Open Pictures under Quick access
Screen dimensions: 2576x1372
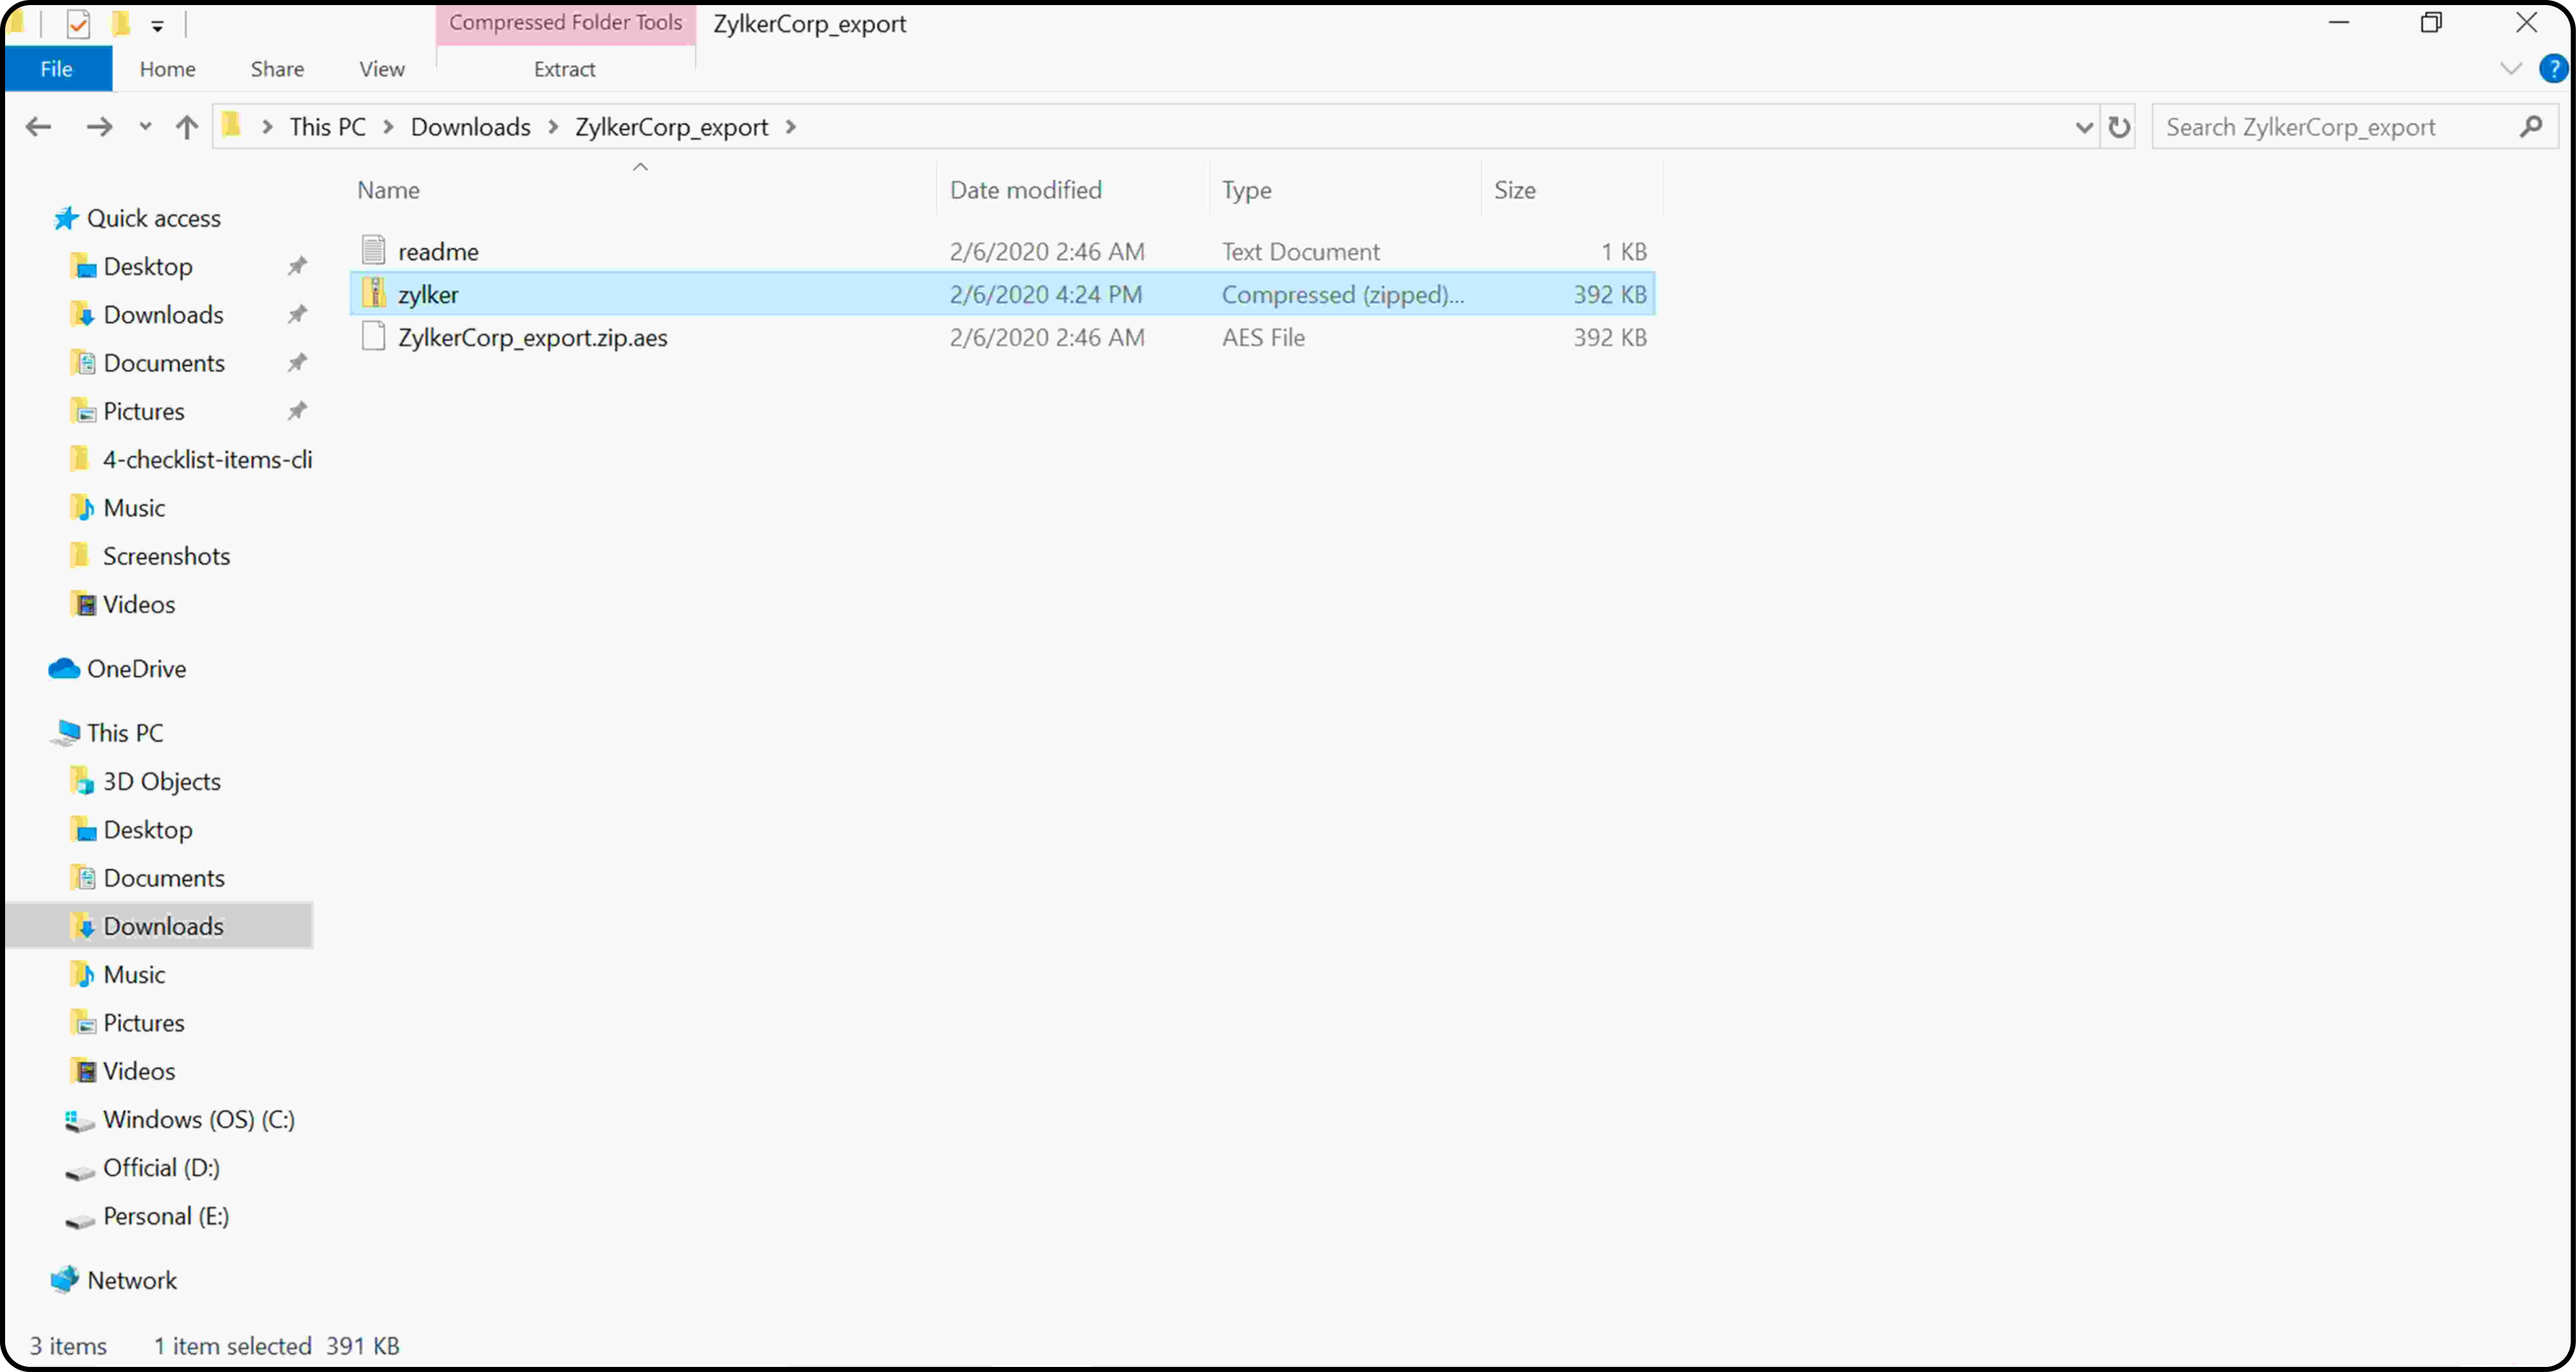click(143, 411)
